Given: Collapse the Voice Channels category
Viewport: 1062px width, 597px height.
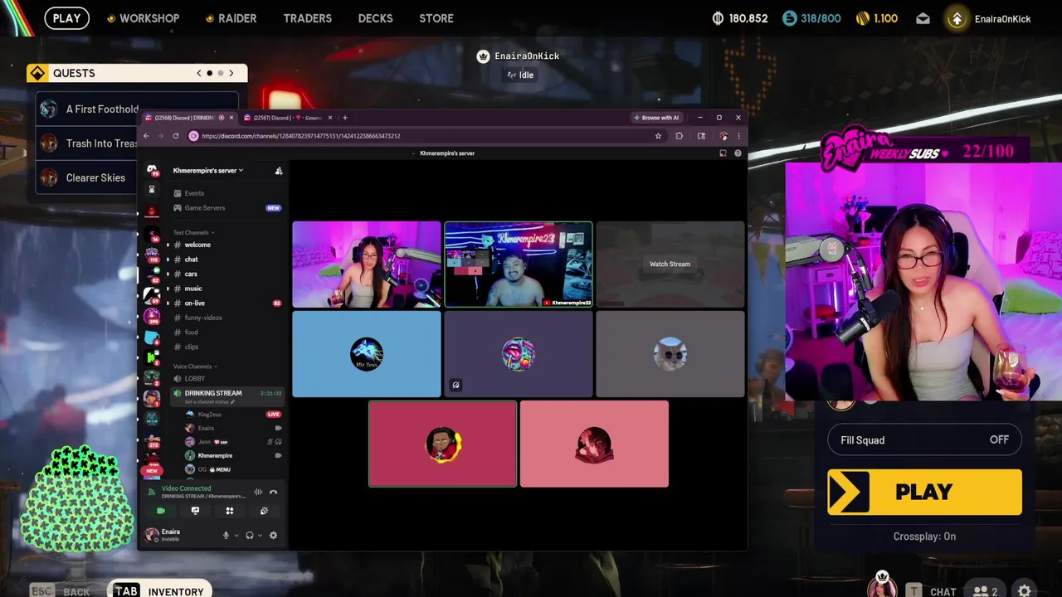Looking at the screenshot, I should (x=195, y=366).
